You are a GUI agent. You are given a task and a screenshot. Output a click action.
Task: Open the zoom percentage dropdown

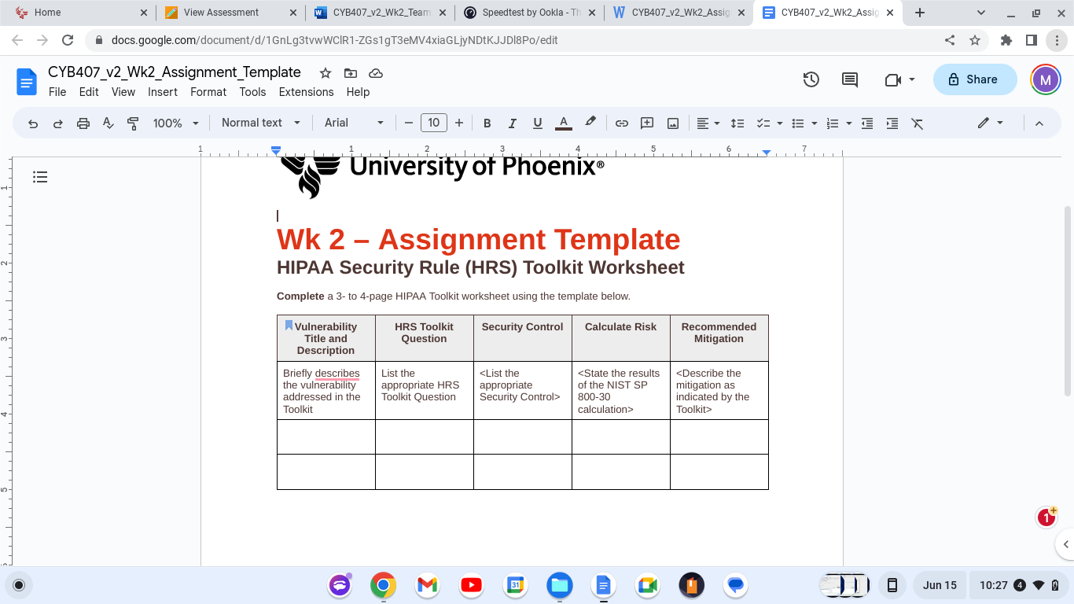click(x=175, y=123)
